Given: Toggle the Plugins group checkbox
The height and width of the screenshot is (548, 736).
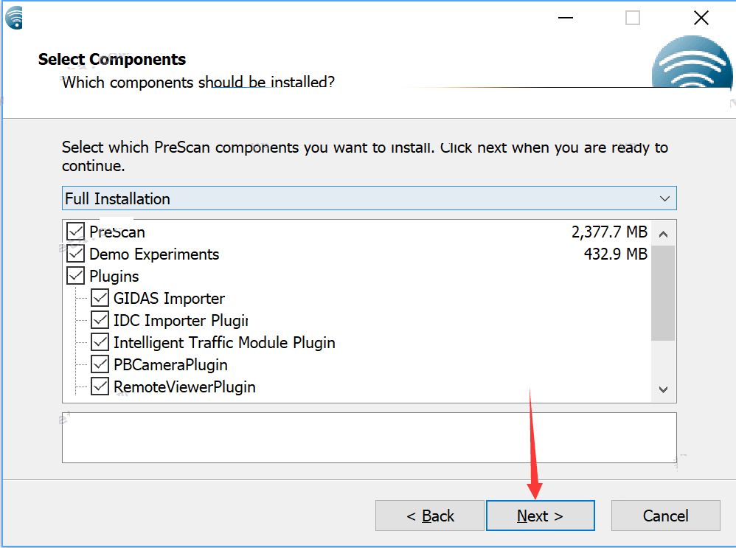Looking at the screenshot, I should [x=76, y=276].
